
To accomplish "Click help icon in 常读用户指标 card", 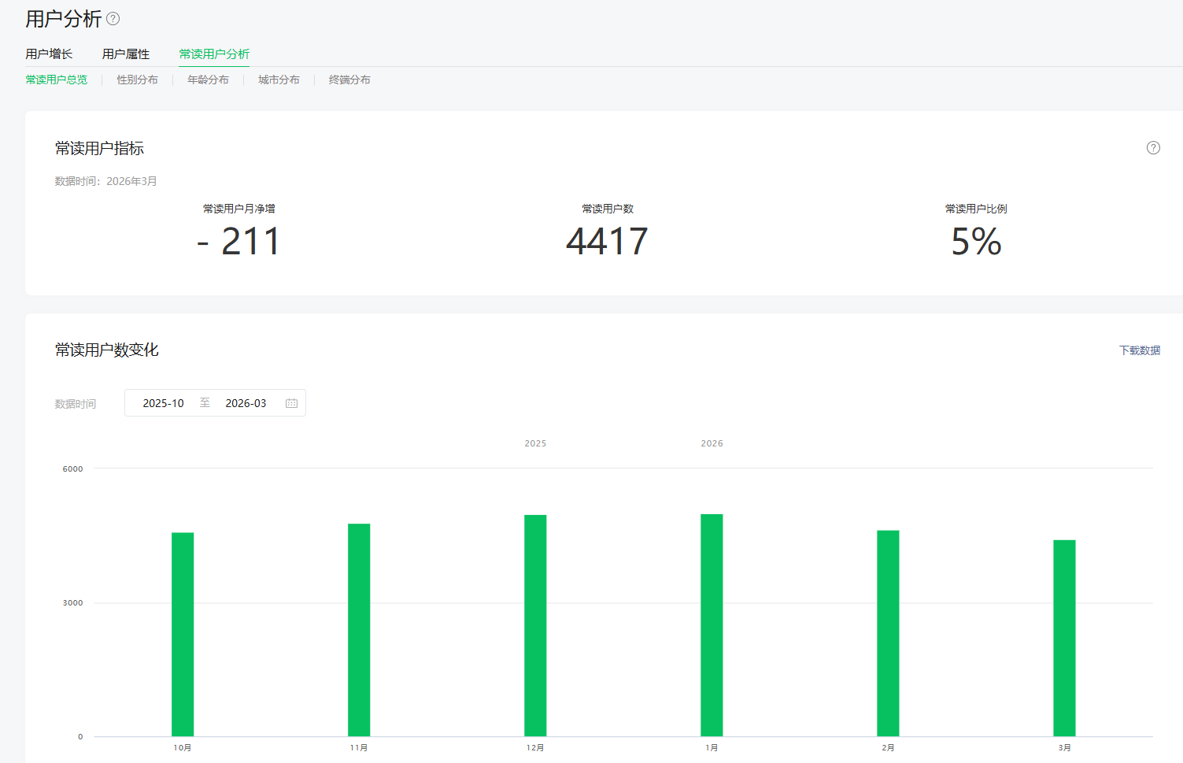I will [x=1153, y=148].
